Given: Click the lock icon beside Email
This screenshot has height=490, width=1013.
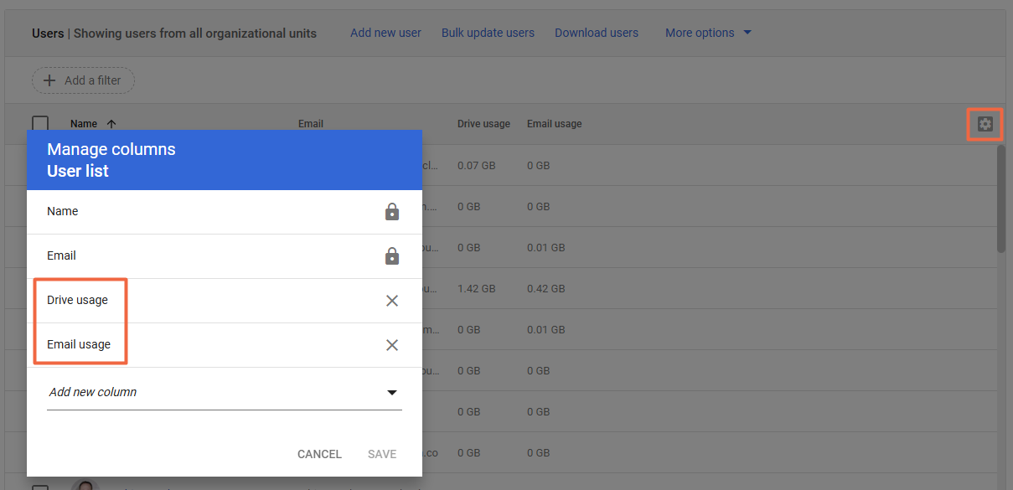Looking at the screenshot, I should [391, 256].
